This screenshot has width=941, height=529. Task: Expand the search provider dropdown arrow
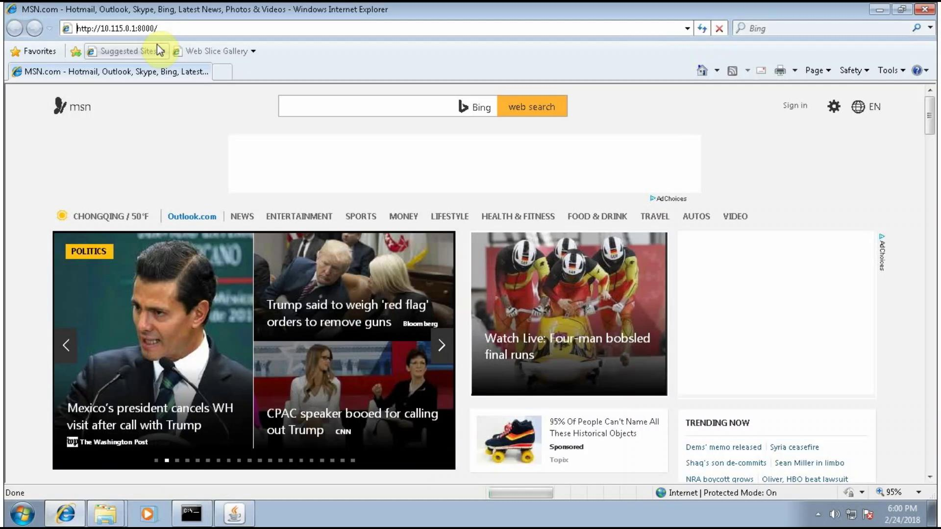[x=930, y=28]
